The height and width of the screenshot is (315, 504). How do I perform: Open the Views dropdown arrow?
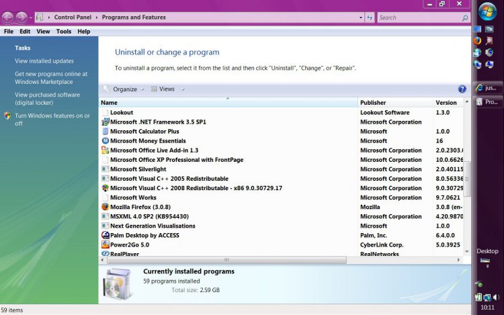[x=183, y=89]
